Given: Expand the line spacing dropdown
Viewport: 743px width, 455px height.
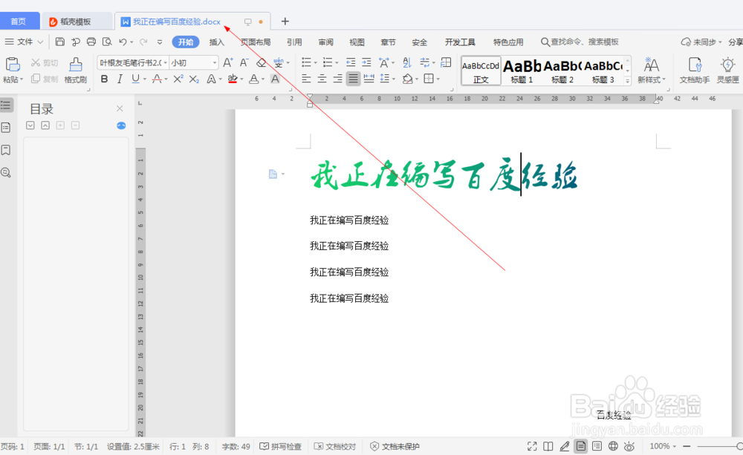Looking at the screenshot, I should (x=393, y=79).
